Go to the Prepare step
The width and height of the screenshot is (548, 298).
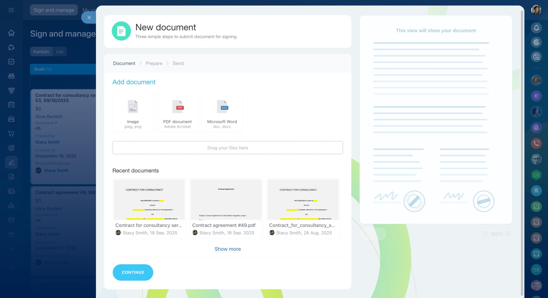click(154, 63)
